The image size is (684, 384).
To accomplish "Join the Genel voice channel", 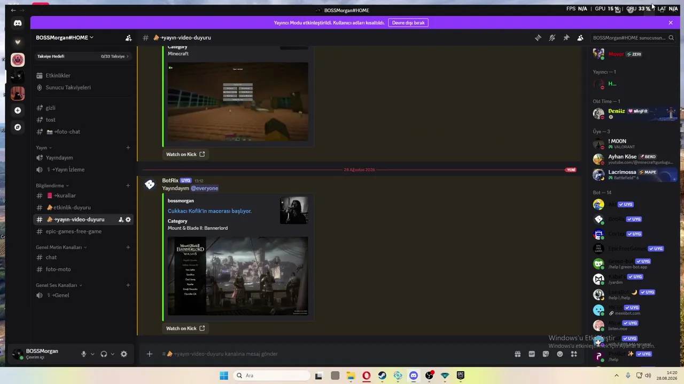I will (83, 295).
